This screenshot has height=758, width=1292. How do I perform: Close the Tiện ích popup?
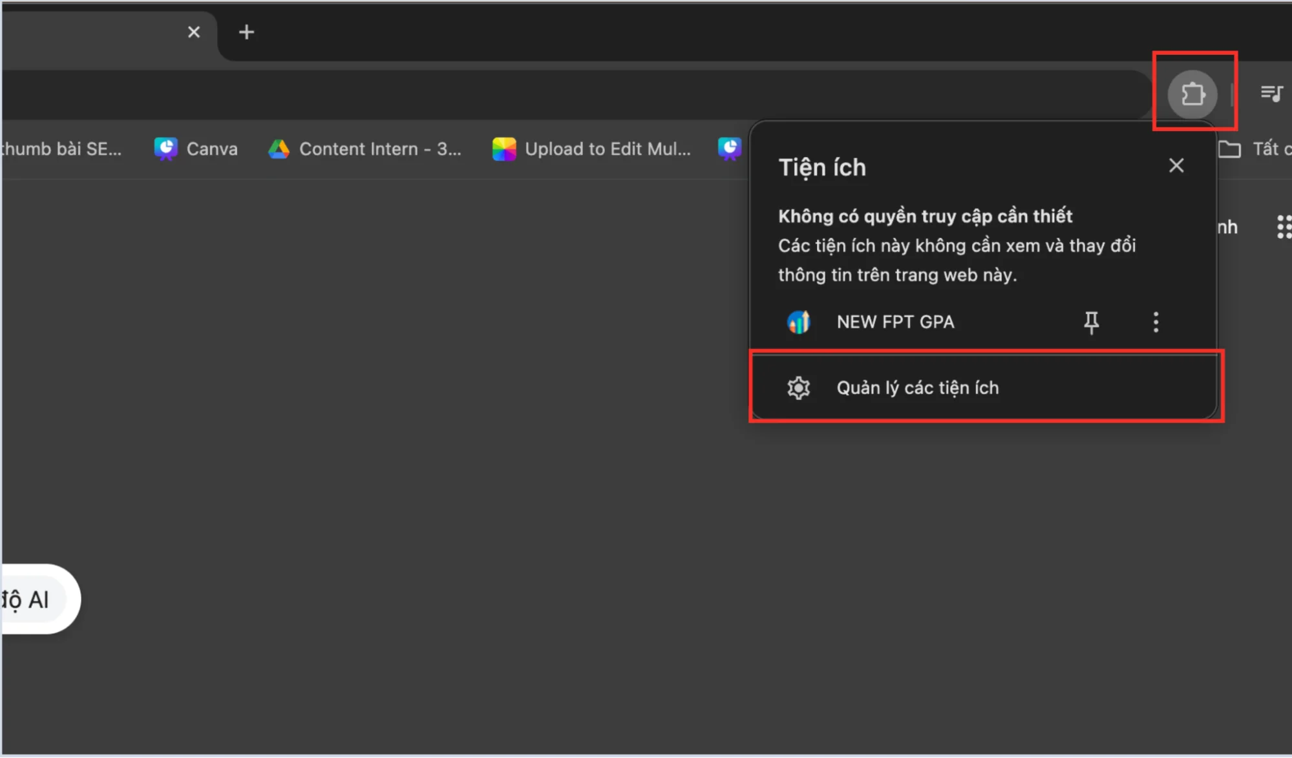tap(1176, 166)
